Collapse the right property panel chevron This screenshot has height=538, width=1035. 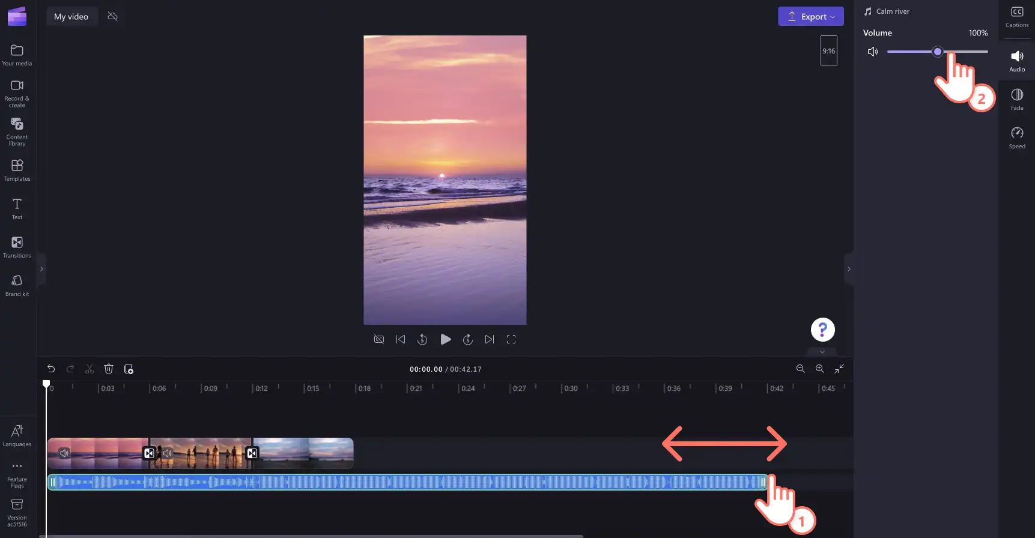pyautogui.click(x=849, y=269)
